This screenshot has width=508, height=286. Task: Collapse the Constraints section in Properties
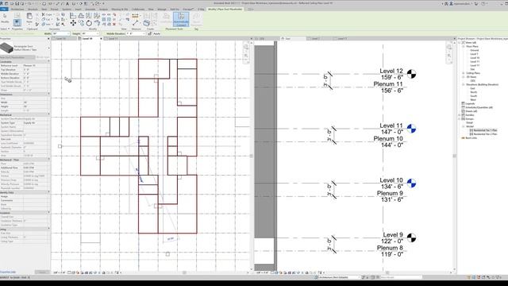pos(49,61)
